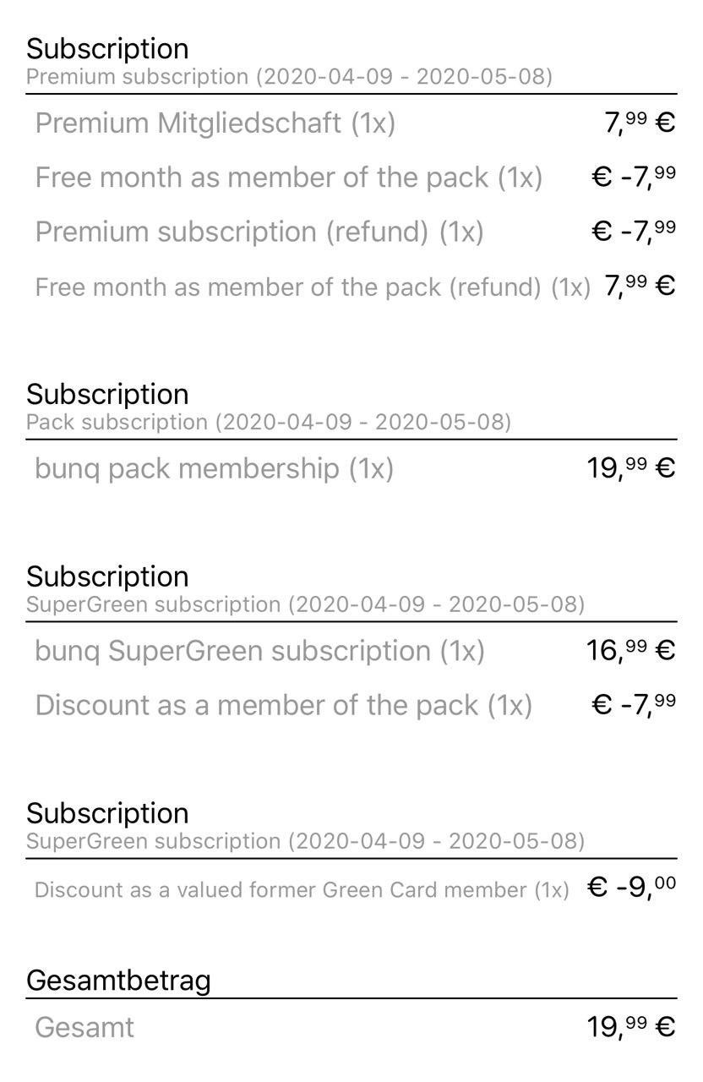Select Discount as a member of the pack

pos(283,705)
